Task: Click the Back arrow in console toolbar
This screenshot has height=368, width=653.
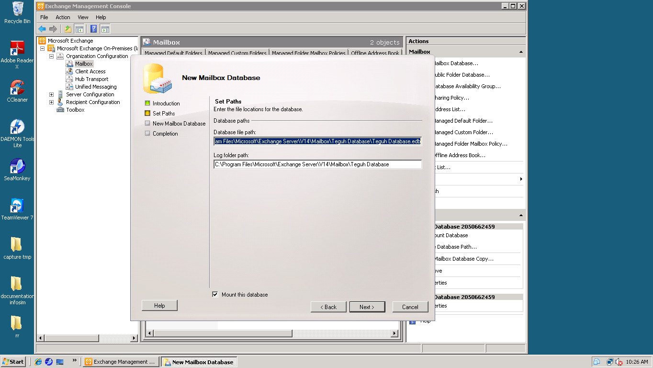Action: click(42, 29)
